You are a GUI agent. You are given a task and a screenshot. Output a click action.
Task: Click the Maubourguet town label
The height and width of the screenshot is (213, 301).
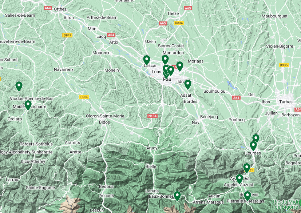[x=274, y=16]
